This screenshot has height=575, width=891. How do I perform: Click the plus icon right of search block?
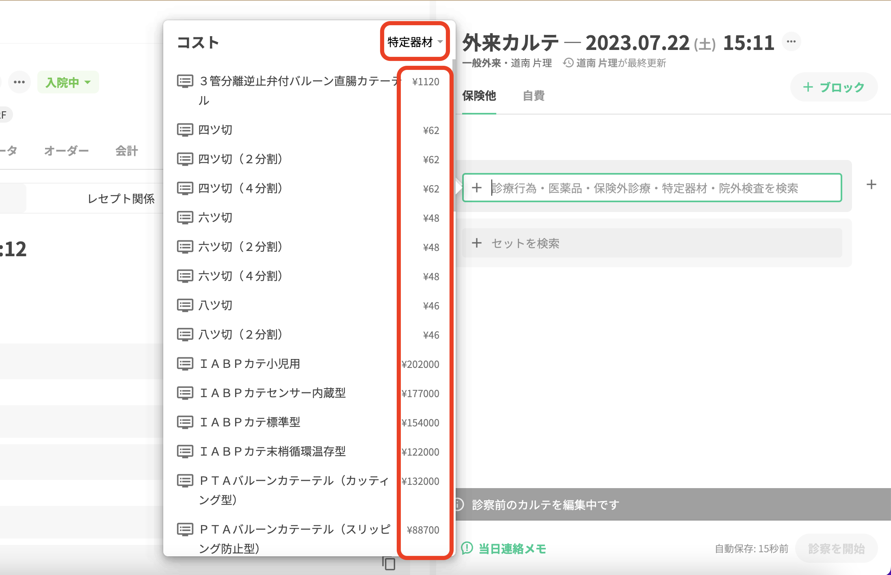tap(871, 185)
